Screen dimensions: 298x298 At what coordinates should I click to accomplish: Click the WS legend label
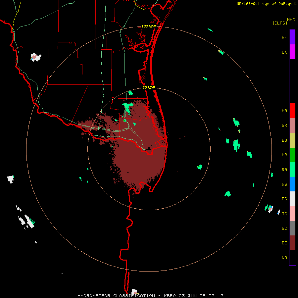(x=284, y=184)
